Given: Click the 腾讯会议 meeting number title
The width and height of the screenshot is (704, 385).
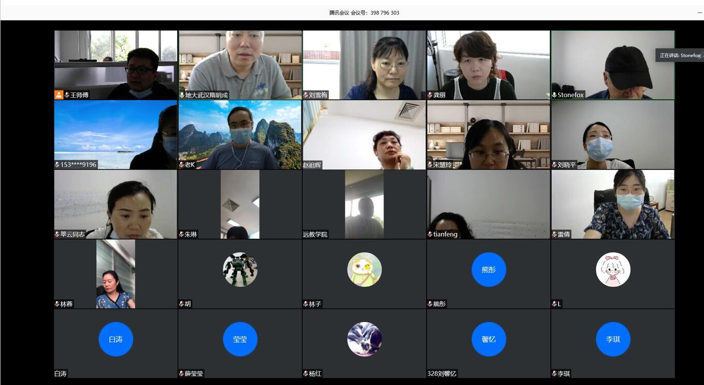Looking at the screenshot, I should click(x=364, y=13).
